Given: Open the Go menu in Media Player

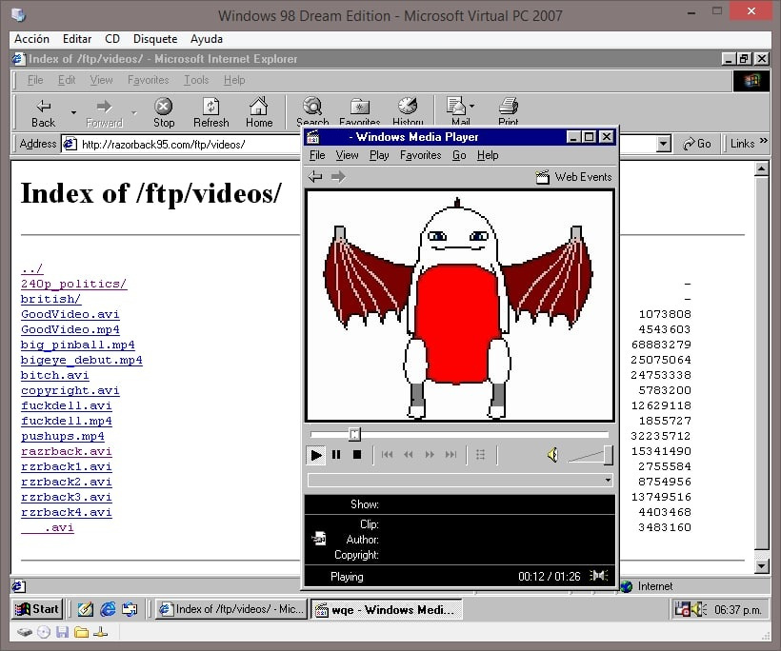Looking at the screenshot, I should (459, 155).
